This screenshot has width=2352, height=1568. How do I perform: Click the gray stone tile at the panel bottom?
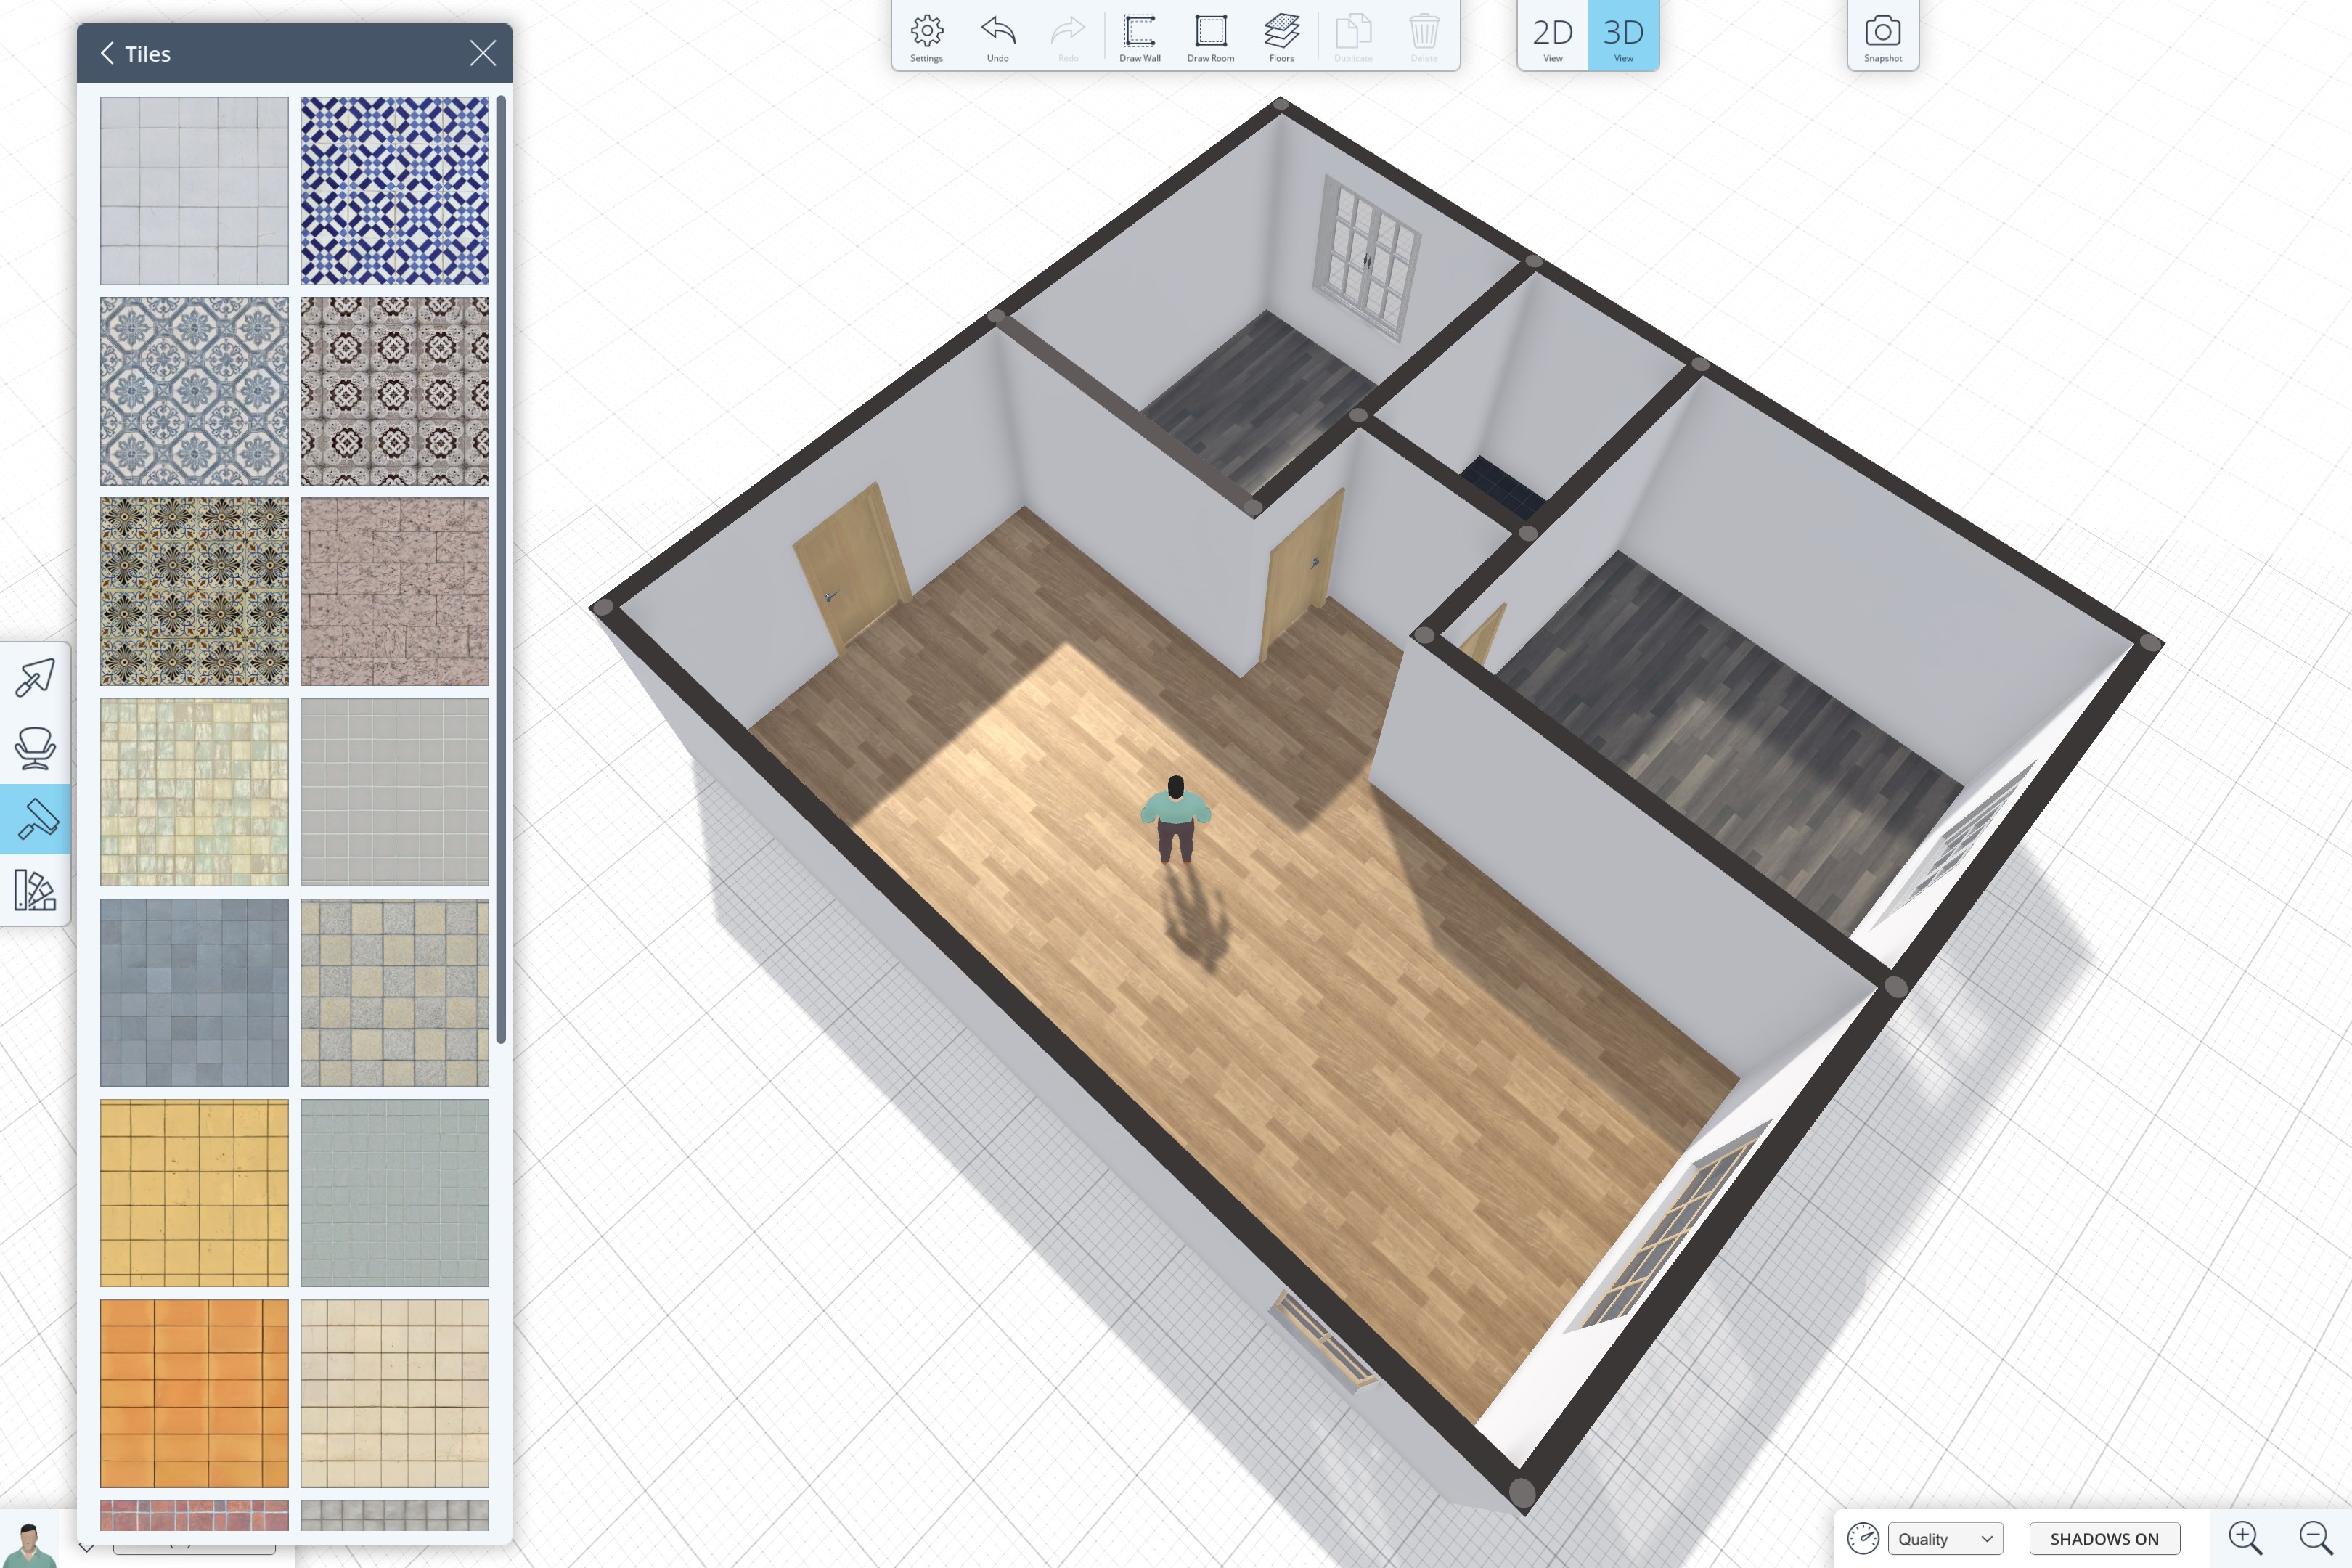tap(395, 1515)
